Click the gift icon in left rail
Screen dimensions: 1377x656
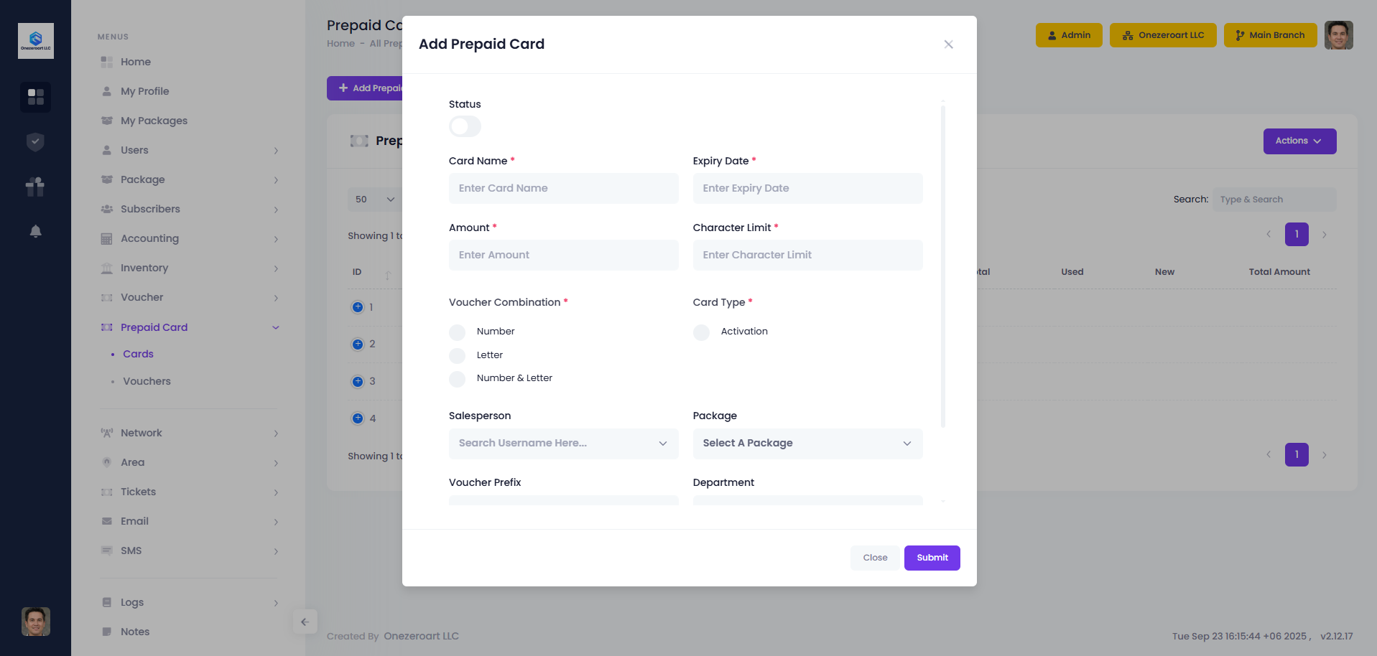pyautogui.click(x=35, y=187)
